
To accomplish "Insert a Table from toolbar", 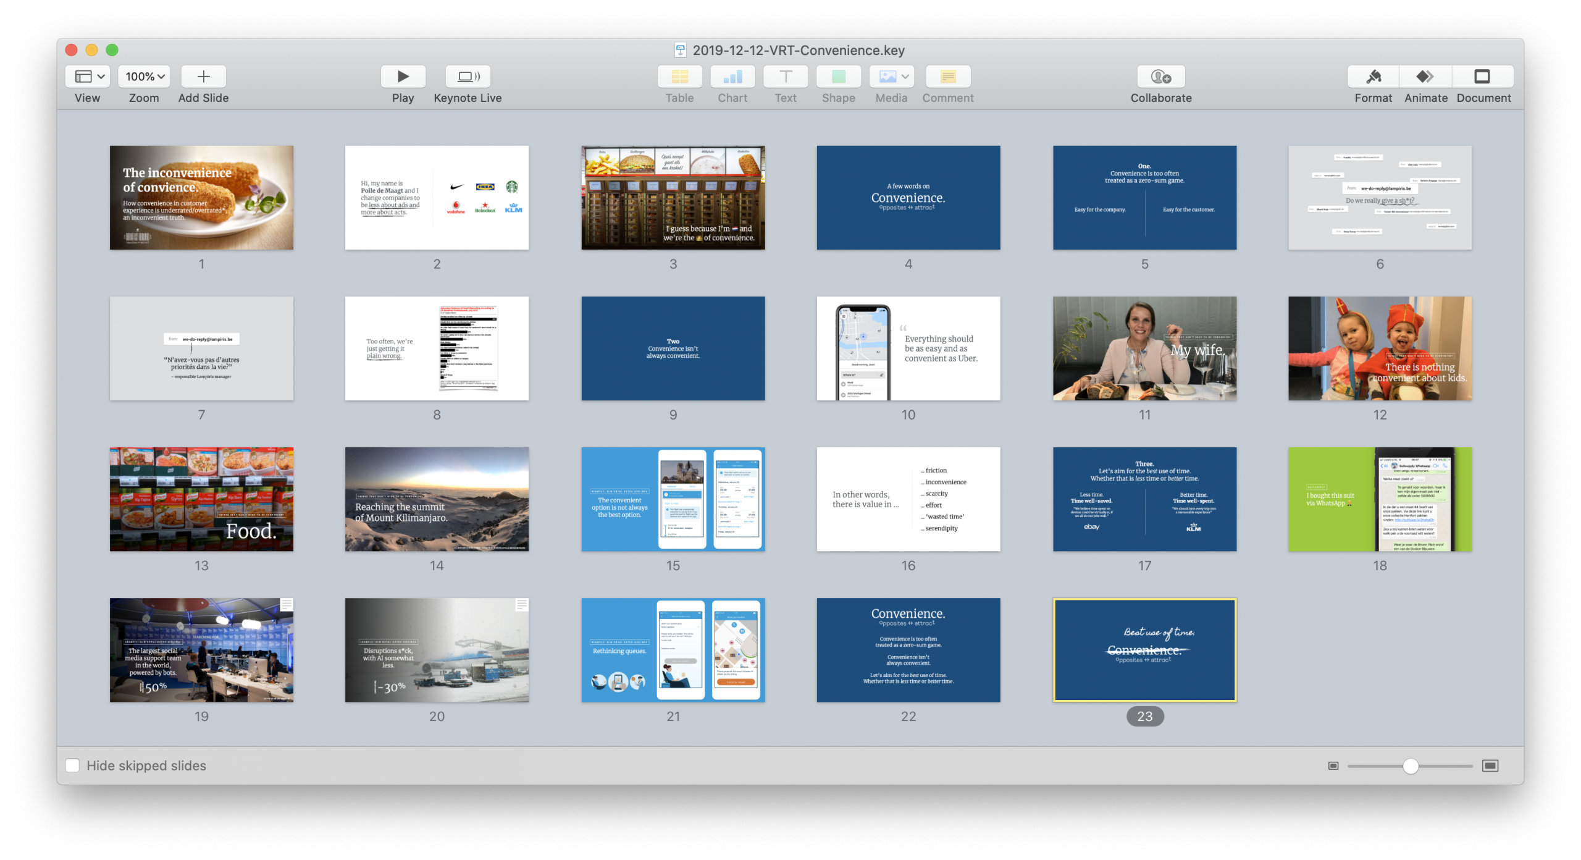I will click(679, 77).
